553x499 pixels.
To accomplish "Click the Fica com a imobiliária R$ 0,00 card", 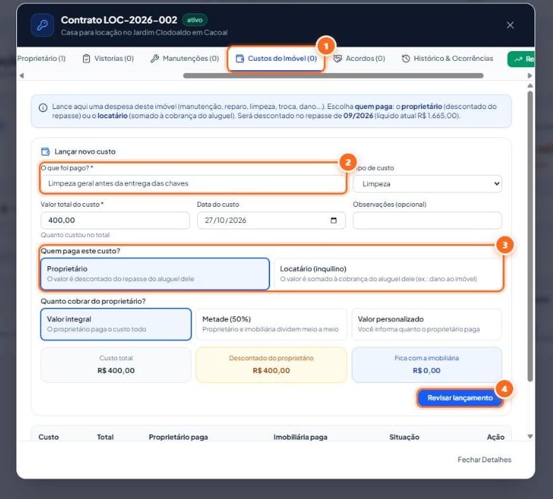I will (426, 365).
